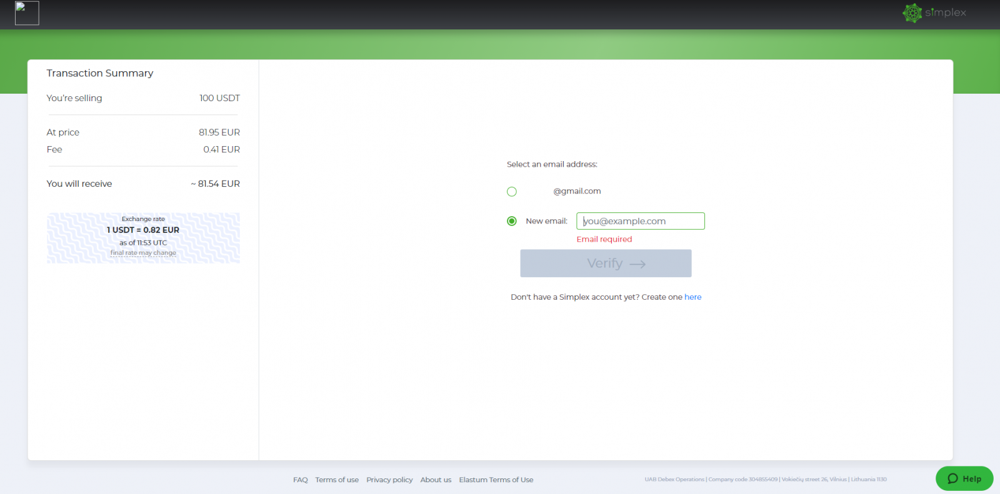Viewport: 1000px width, 494px height.
Task: Click the arrow icon inside Verify button
Action: point(637,264)
